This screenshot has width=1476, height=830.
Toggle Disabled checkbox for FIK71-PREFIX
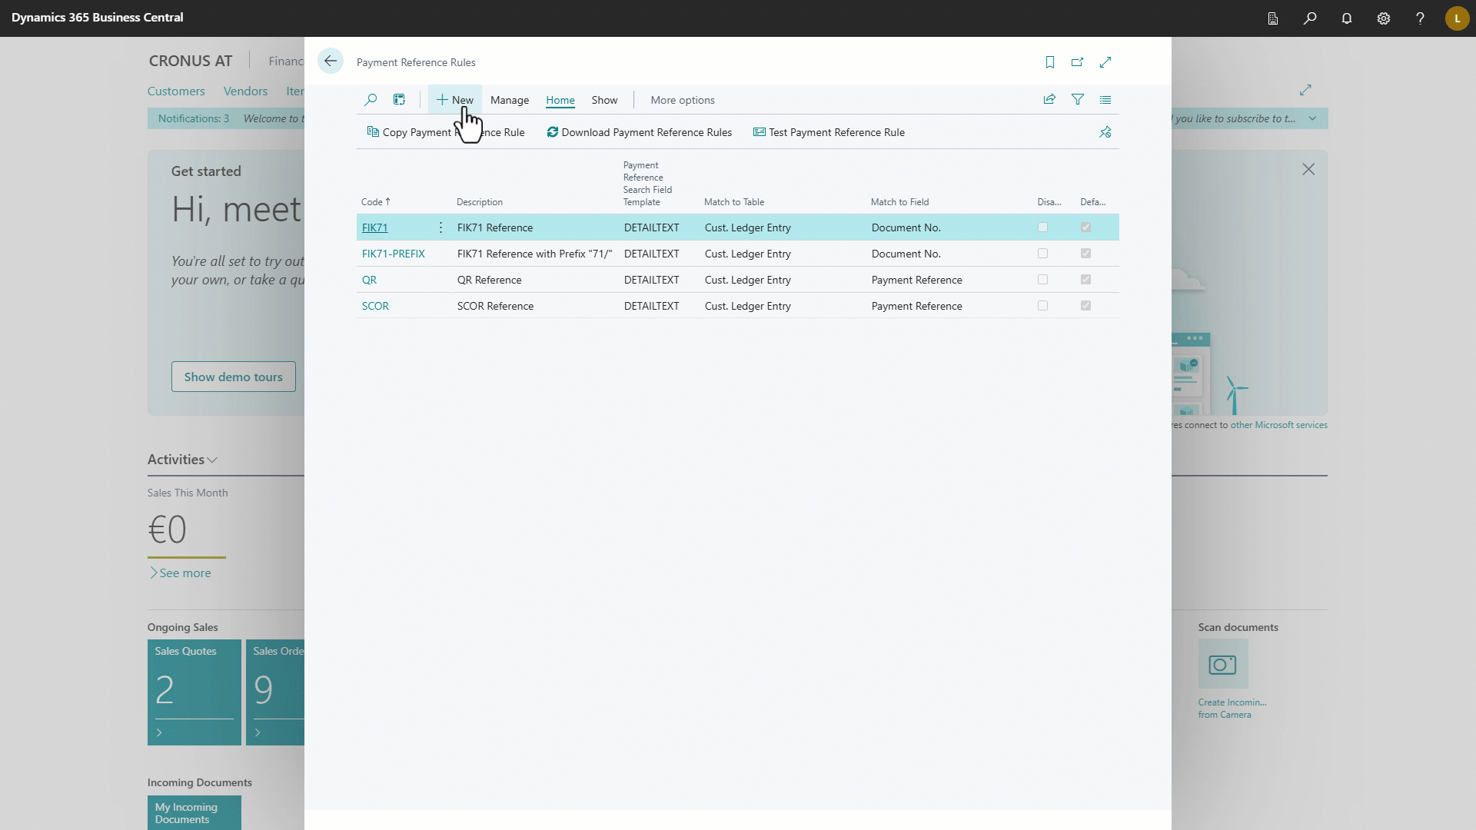(1042, 254)
